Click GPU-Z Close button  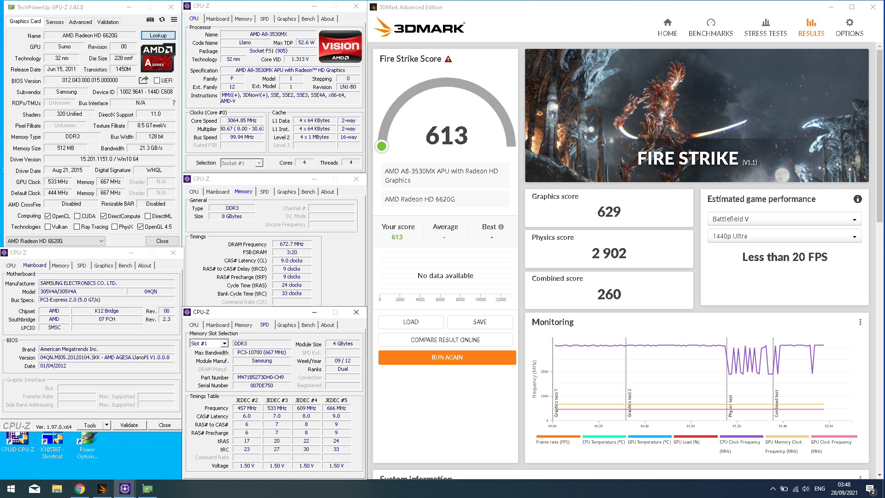pos(162,241)
